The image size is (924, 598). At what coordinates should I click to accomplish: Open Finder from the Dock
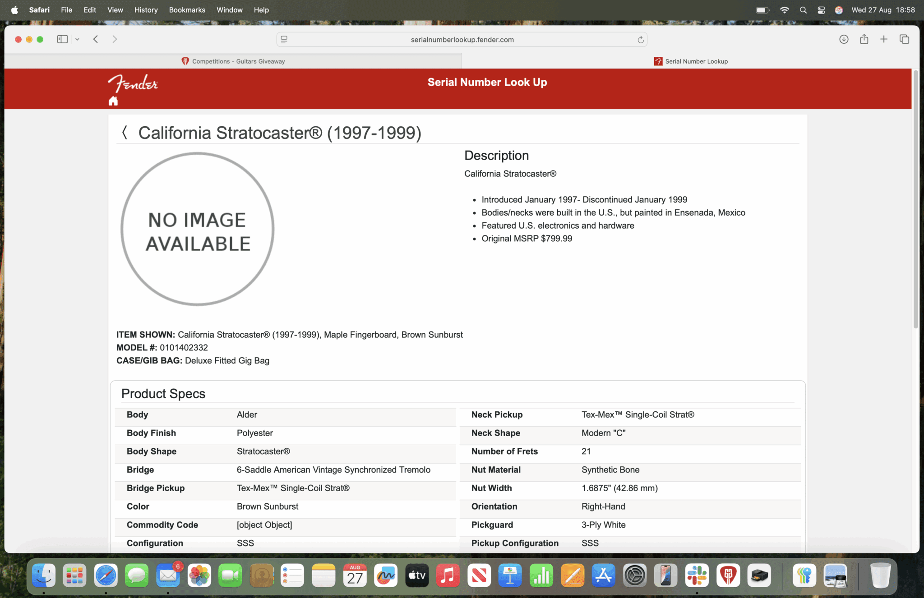(44, 575)
